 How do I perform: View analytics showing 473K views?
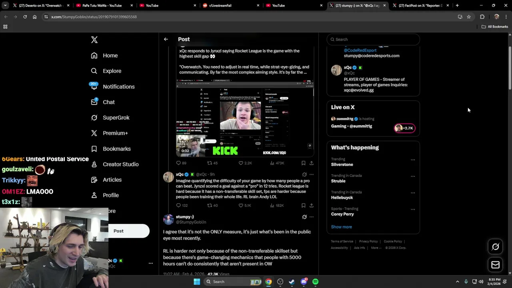(x=277, y=163)
